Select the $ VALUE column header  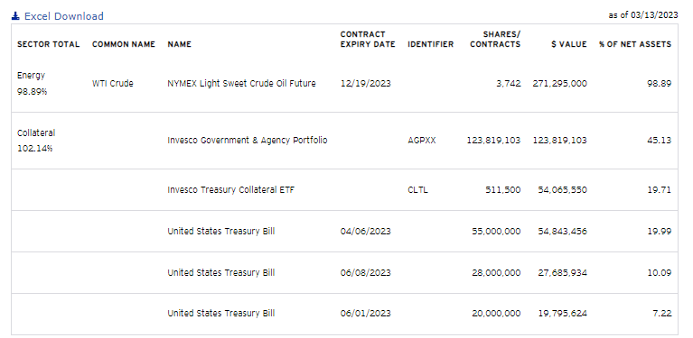point(569,44)
